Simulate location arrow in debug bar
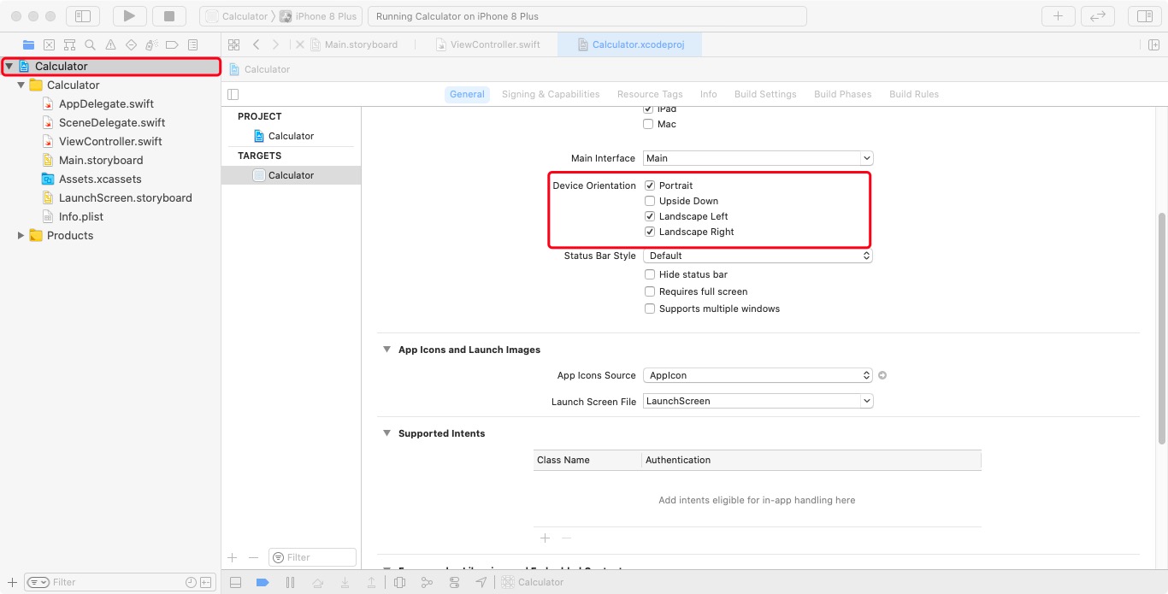 point(481,582)
